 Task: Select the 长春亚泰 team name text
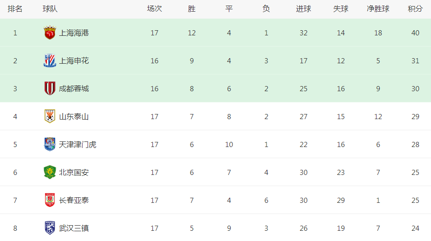point(74,200)
